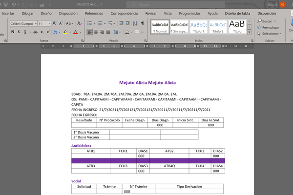The image size is (293, 195).
Task: Toggle the show paragraph marks button
Action: [142, 23]
